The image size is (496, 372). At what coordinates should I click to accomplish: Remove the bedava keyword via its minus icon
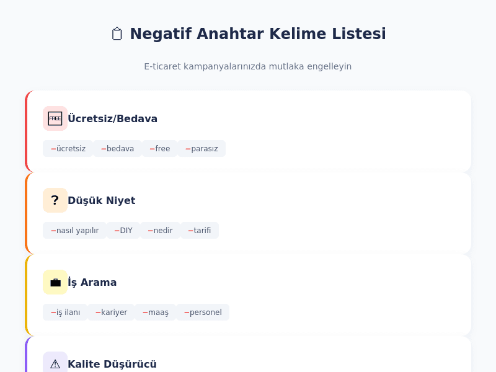102,149
